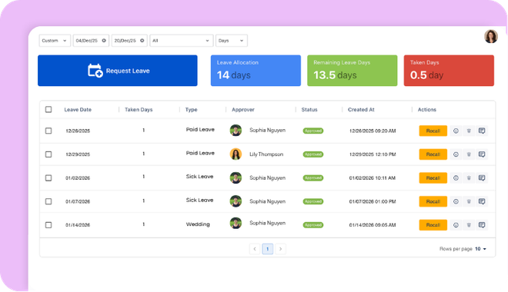Check the 12/29/2025 leave row checkbox

coord(48,154)
